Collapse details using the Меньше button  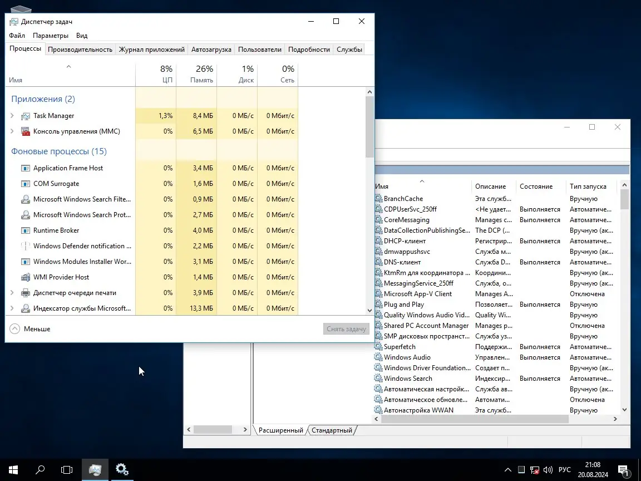pos(29,328)
